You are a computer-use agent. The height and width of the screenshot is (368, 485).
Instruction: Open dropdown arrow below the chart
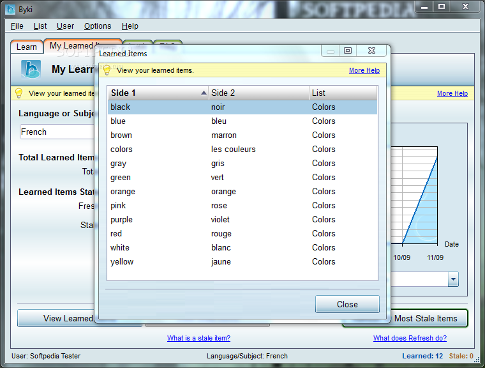[x=453, y=279]
